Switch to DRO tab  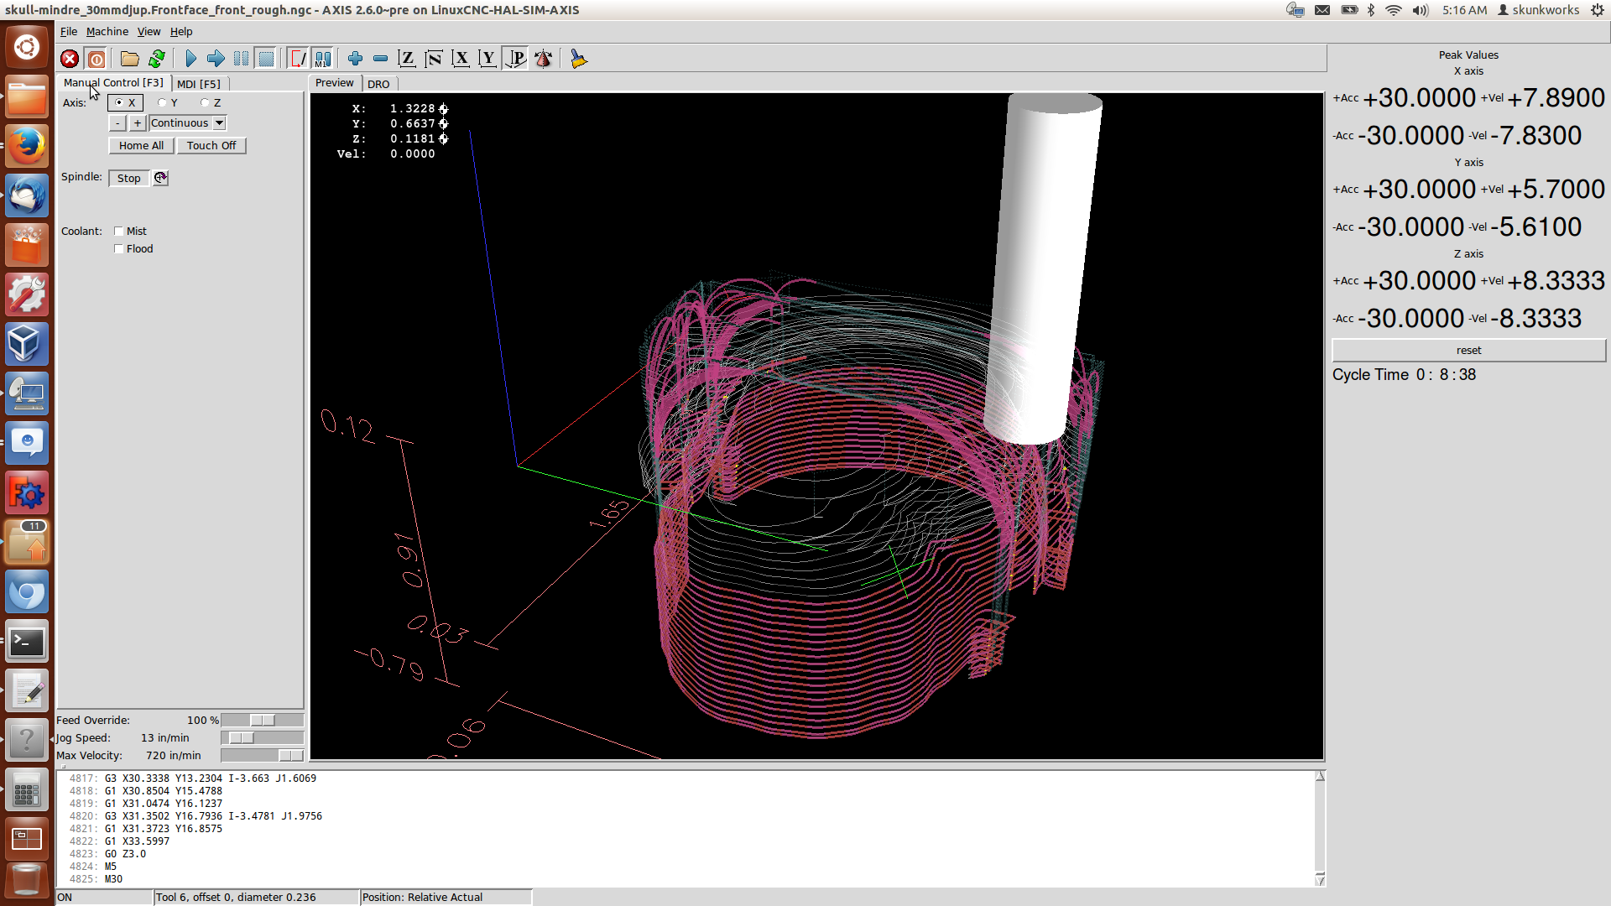(x=378, y=84)
